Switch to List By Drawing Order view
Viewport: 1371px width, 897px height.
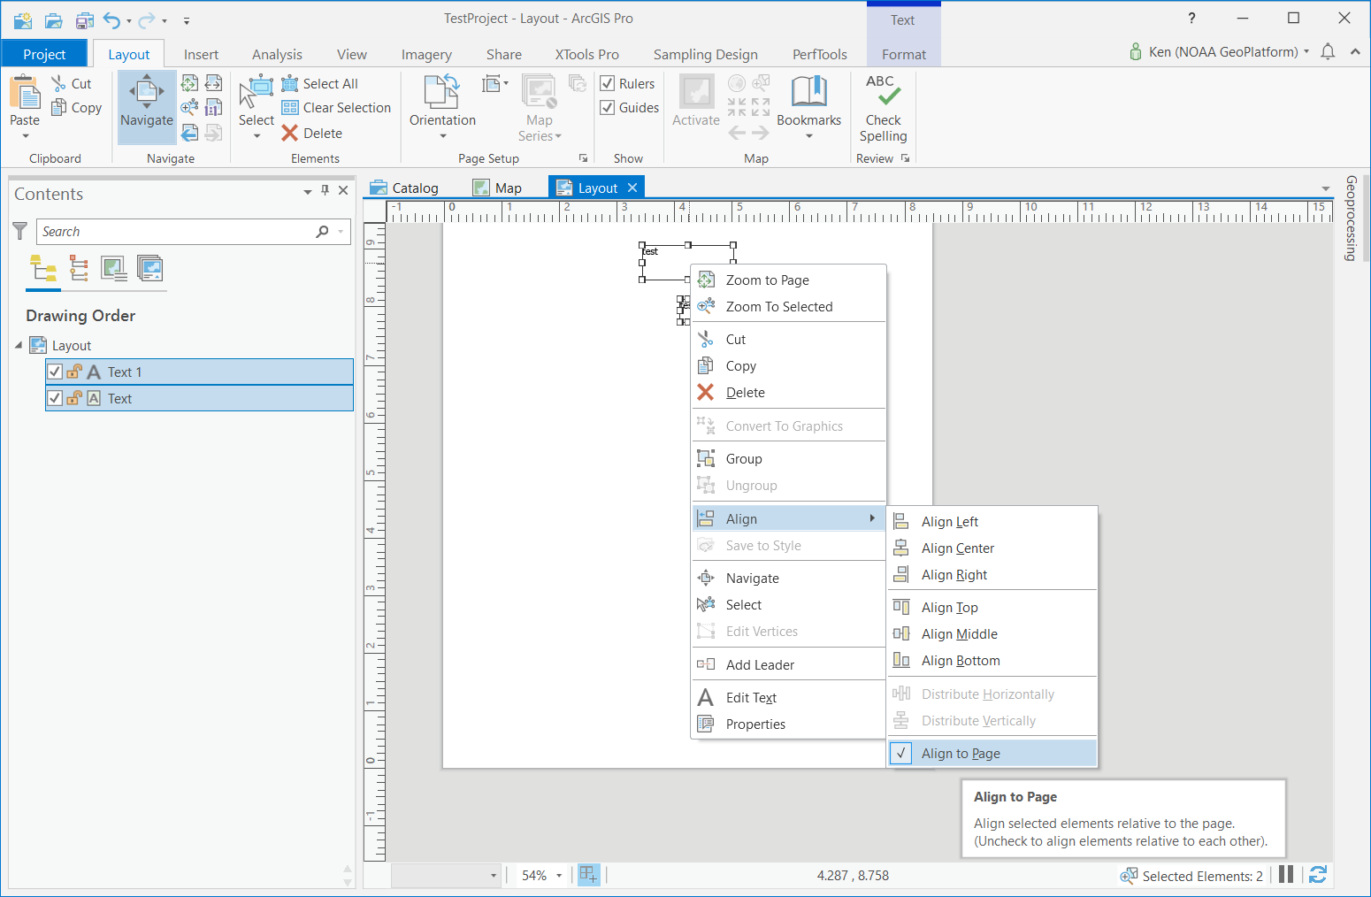click(43, 268)
